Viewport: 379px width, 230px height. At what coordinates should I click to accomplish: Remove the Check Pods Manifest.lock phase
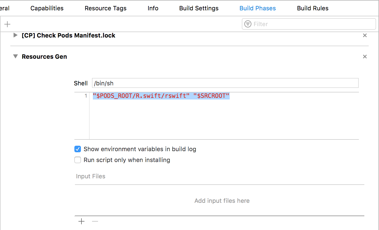pyautogui.click(x=365, y=35)
